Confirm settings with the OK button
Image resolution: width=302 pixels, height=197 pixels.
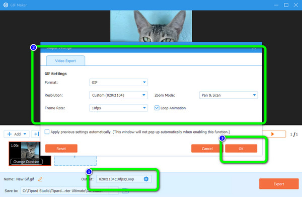click(241, 149)
